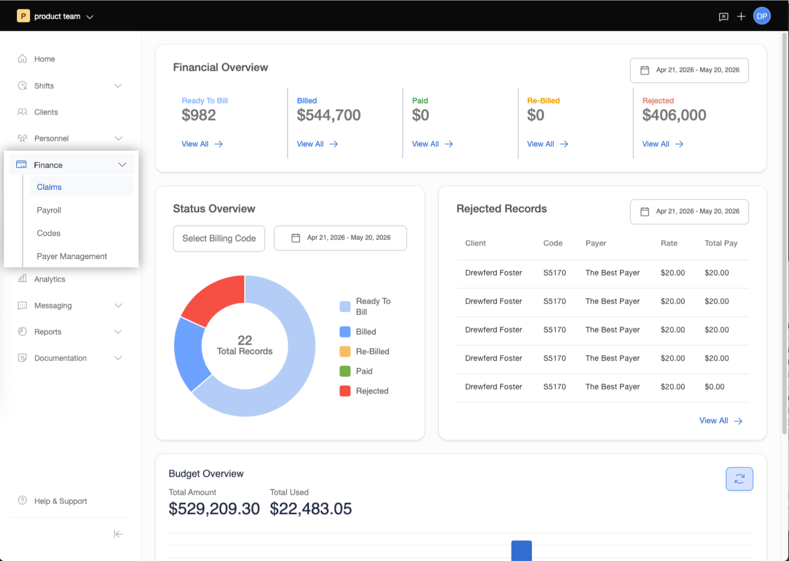This screenshot has width=789, height=561.
Task: Open the Payer Management submenu item
Action: [82, 256]
